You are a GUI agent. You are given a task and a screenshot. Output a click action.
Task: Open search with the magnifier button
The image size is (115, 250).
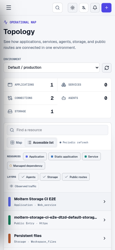pyautogui.click(x=57, y=8)
